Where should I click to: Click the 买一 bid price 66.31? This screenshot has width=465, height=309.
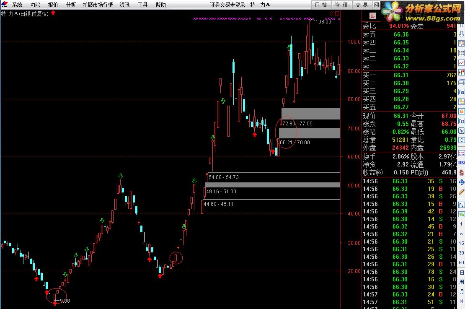401,75
